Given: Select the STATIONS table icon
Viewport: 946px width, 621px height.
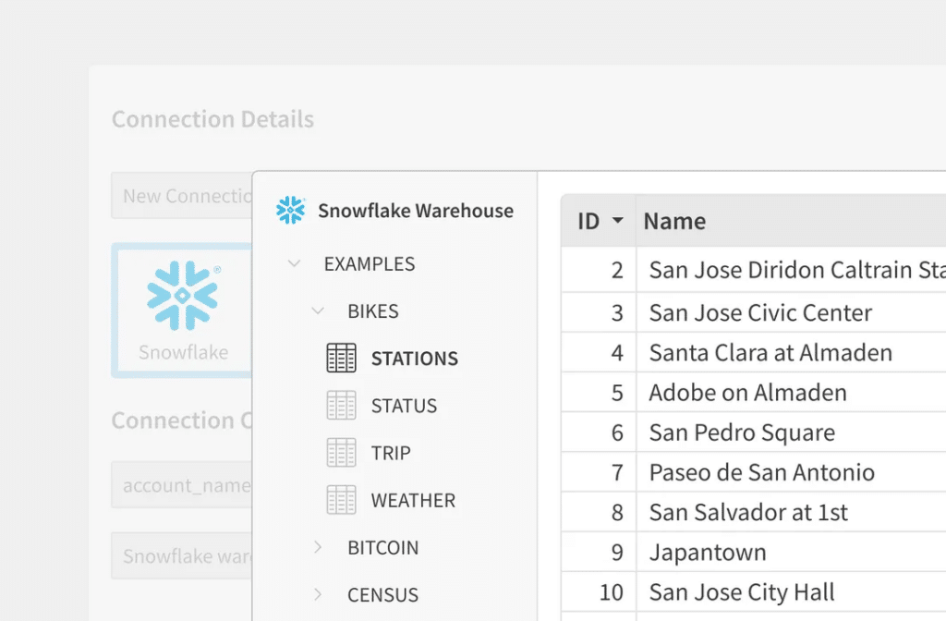Looking at the screenshot, I should (342, 358).
